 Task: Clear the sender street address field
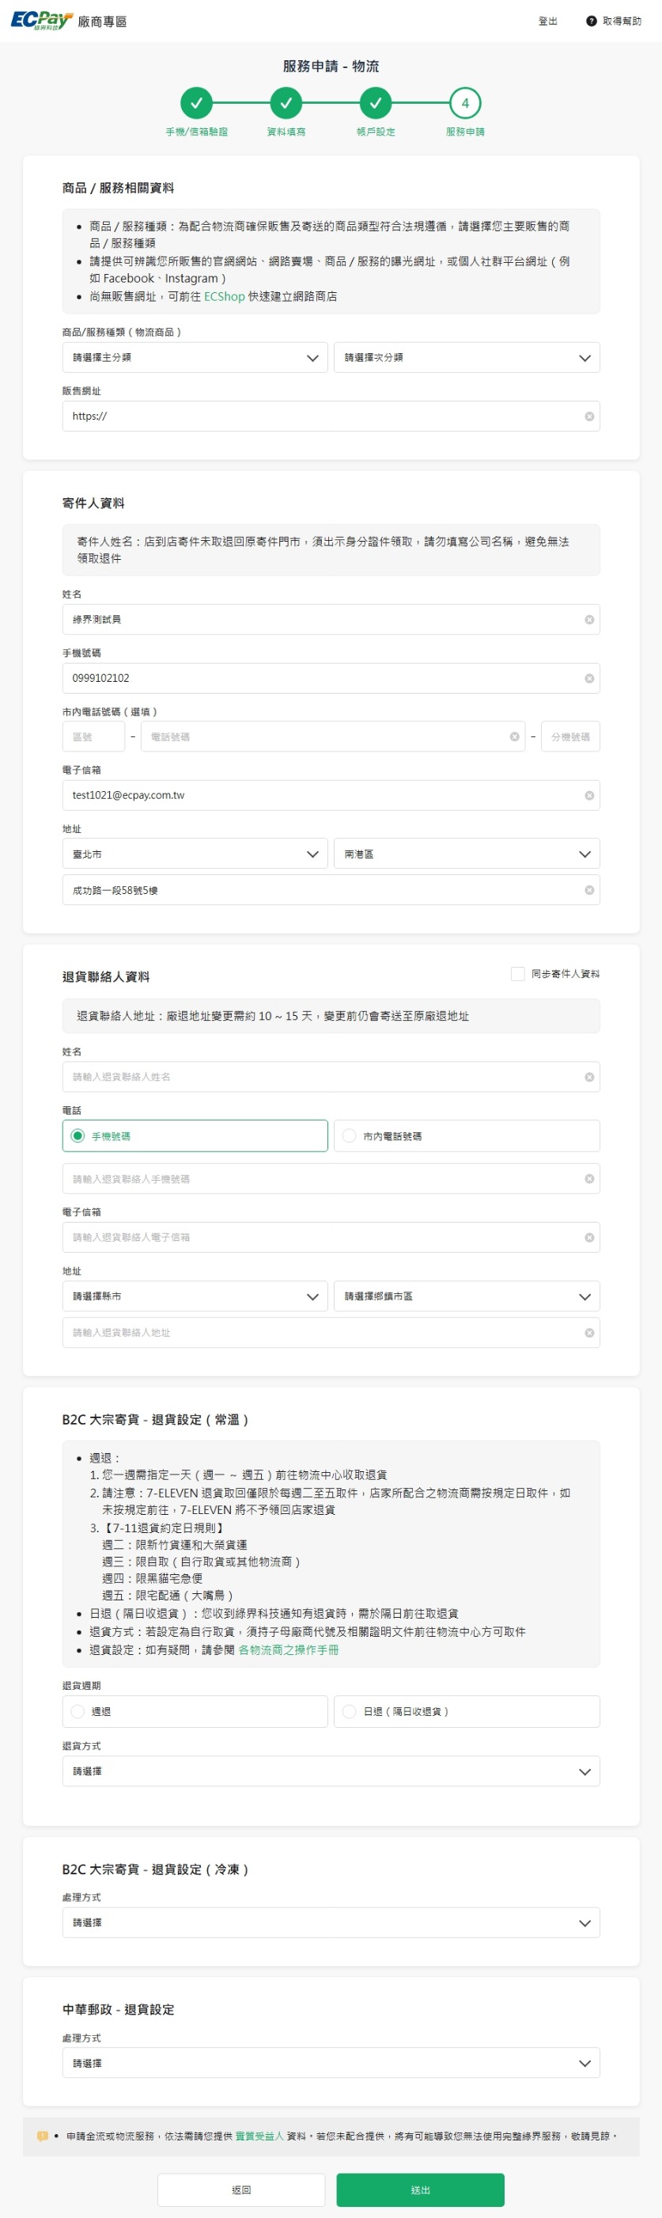[589, 890]
